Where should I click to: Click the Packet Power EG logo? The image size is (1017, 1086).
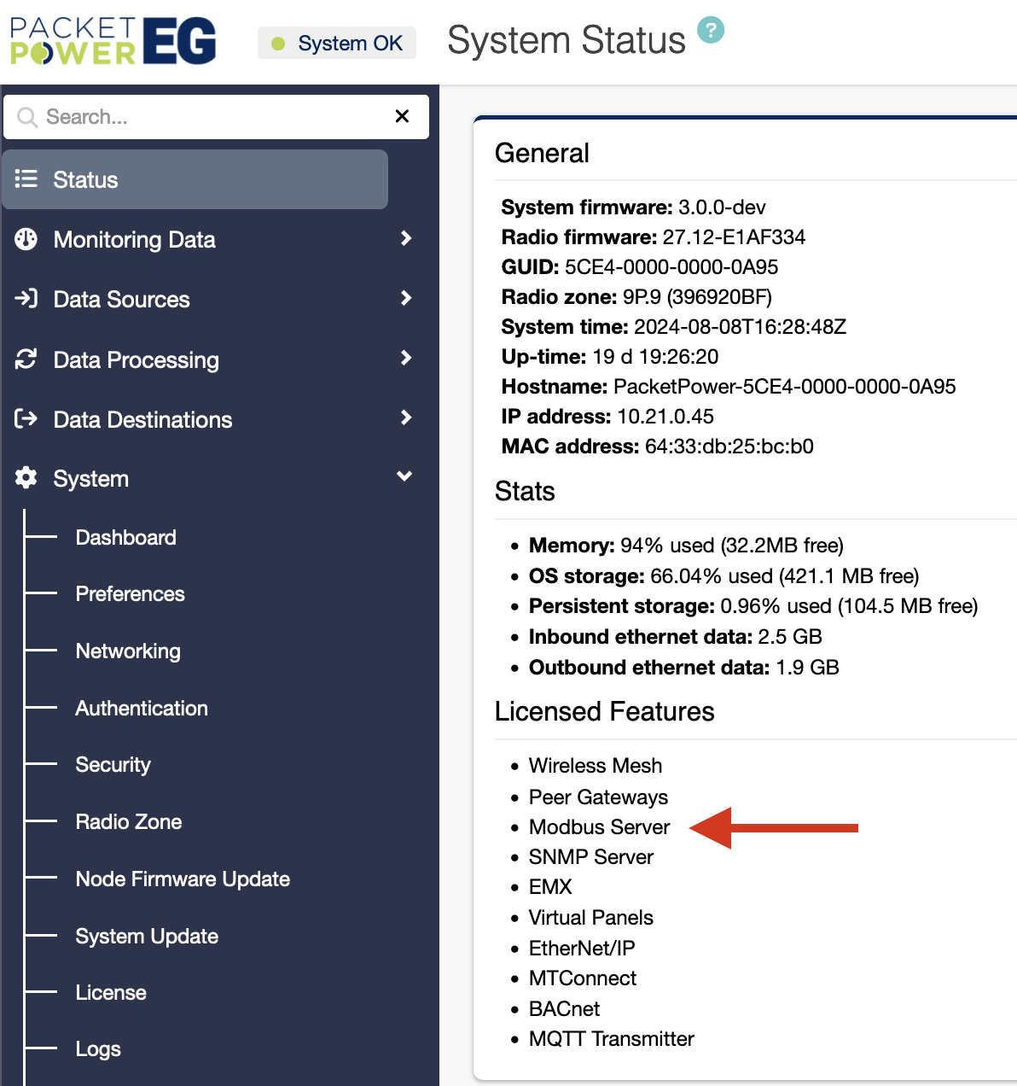(112, 39)
